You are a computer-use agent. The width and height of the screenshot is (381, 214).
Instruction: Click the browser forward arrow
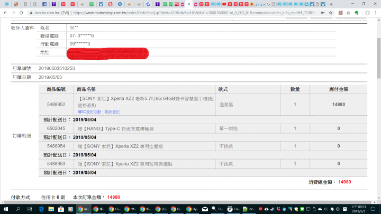[13, 13]
